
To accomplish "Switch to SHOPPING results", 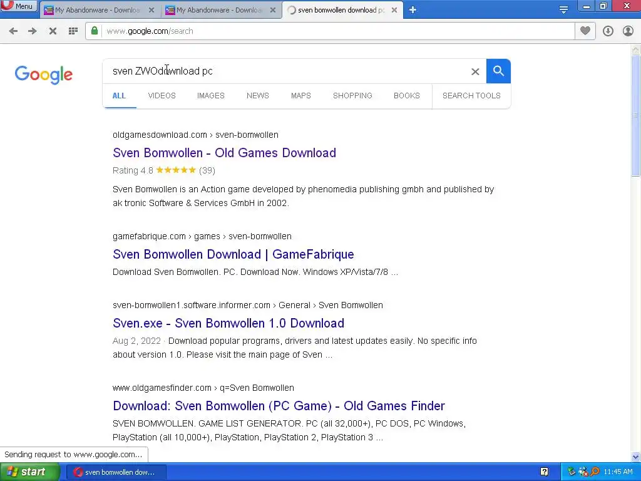I will pyautogui.click(x=352, y=96).
